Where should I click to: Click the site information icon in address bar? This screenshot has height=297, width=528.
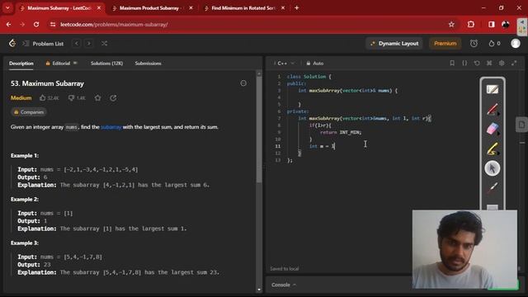pos(53,24)
